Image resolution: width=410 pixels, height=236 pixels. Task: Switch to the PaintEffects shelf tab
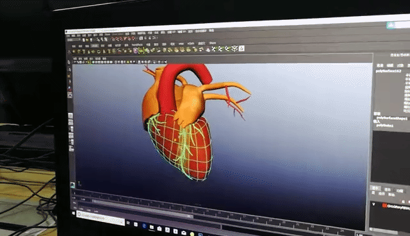[x=137, y=44]
